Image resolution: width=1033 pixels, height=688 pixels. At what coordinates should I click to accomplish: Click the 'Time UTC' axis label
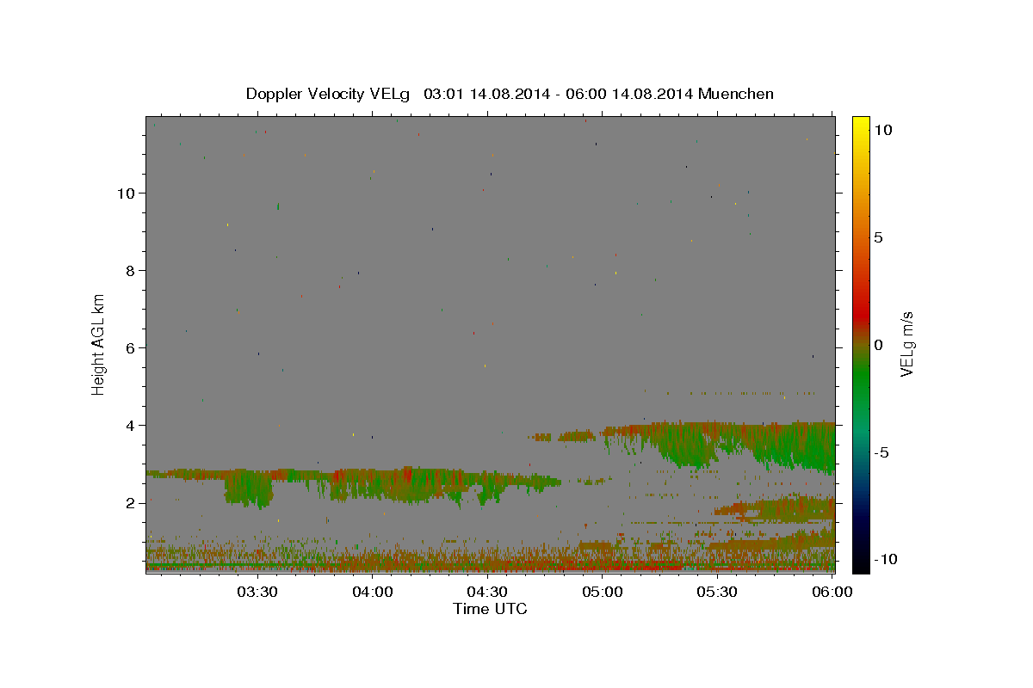(490, 609)
